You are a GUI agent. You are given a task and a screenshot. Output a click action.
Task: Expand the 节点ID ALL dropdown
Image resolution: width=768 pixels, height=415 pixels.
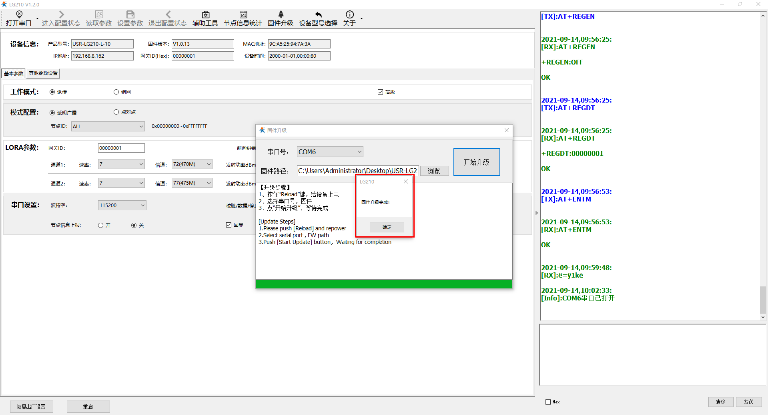point(141,127)
